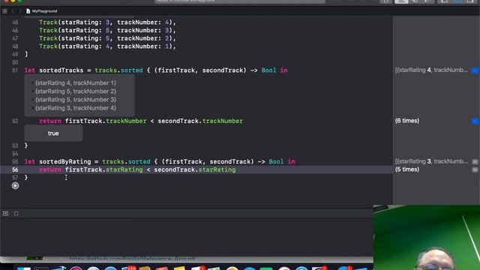The image size is (480, 270).
Task: Toggle inline result for line 52
Action: pos(475,121)
